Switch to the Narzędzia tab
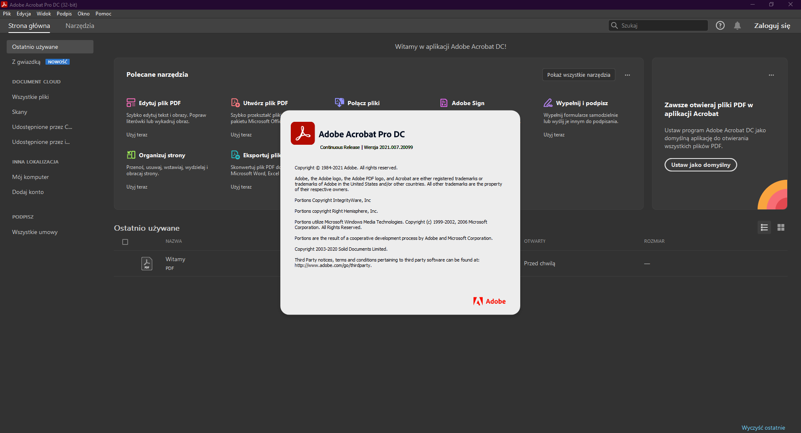Viewport: 801px width, 433px height. pos(80,25)
